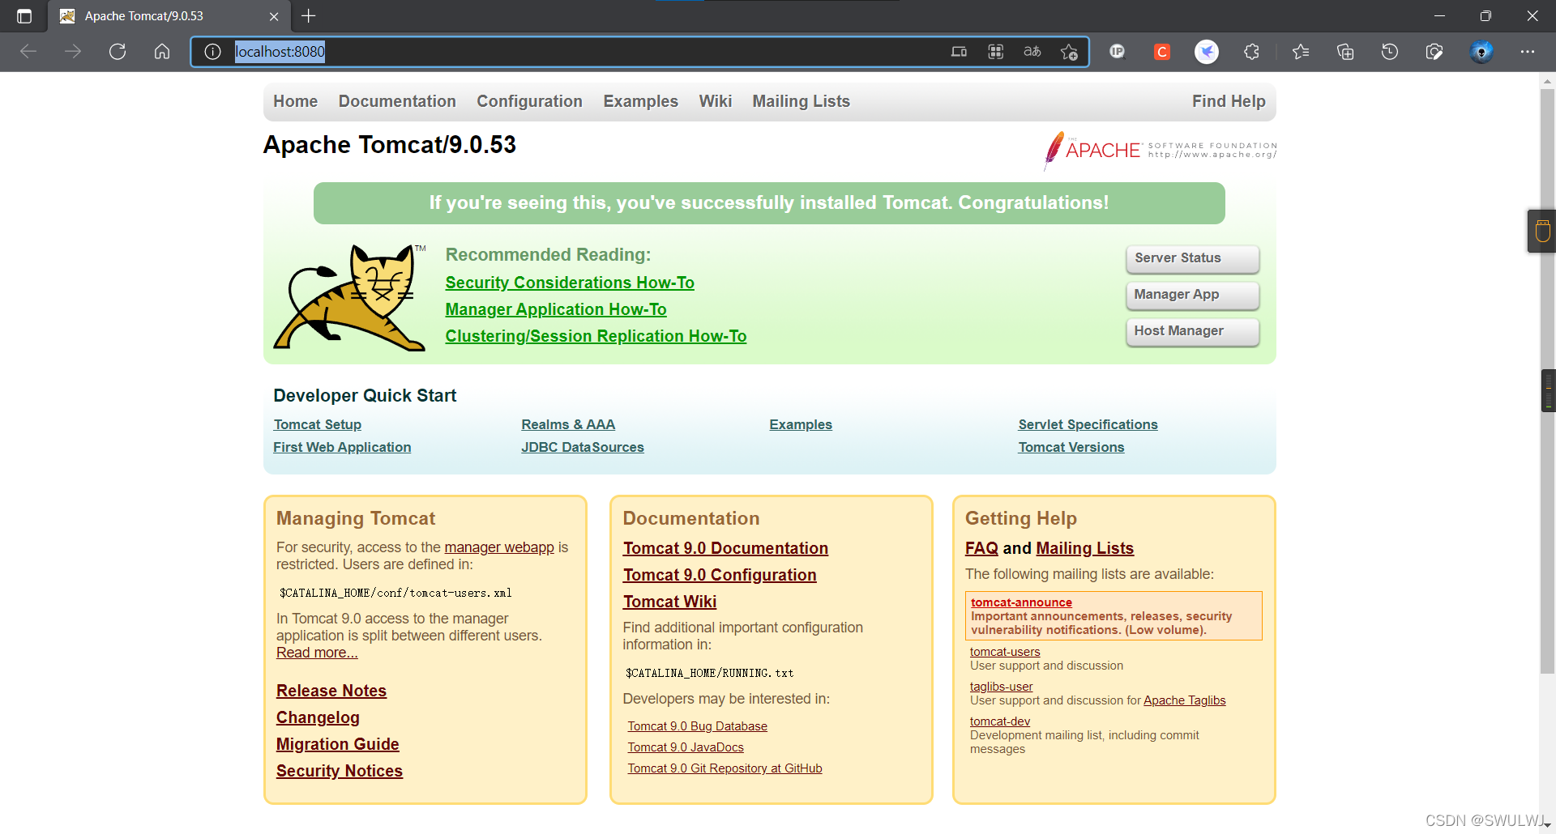Viewport: 1556px width, 834px height.
Task: Open the tomcat-announce mailing list link
Action: (1021, 602)
